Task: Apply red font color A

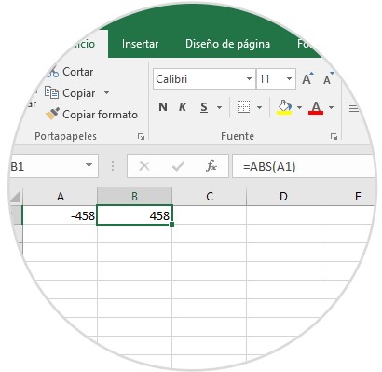Action: tap(316, 107)
